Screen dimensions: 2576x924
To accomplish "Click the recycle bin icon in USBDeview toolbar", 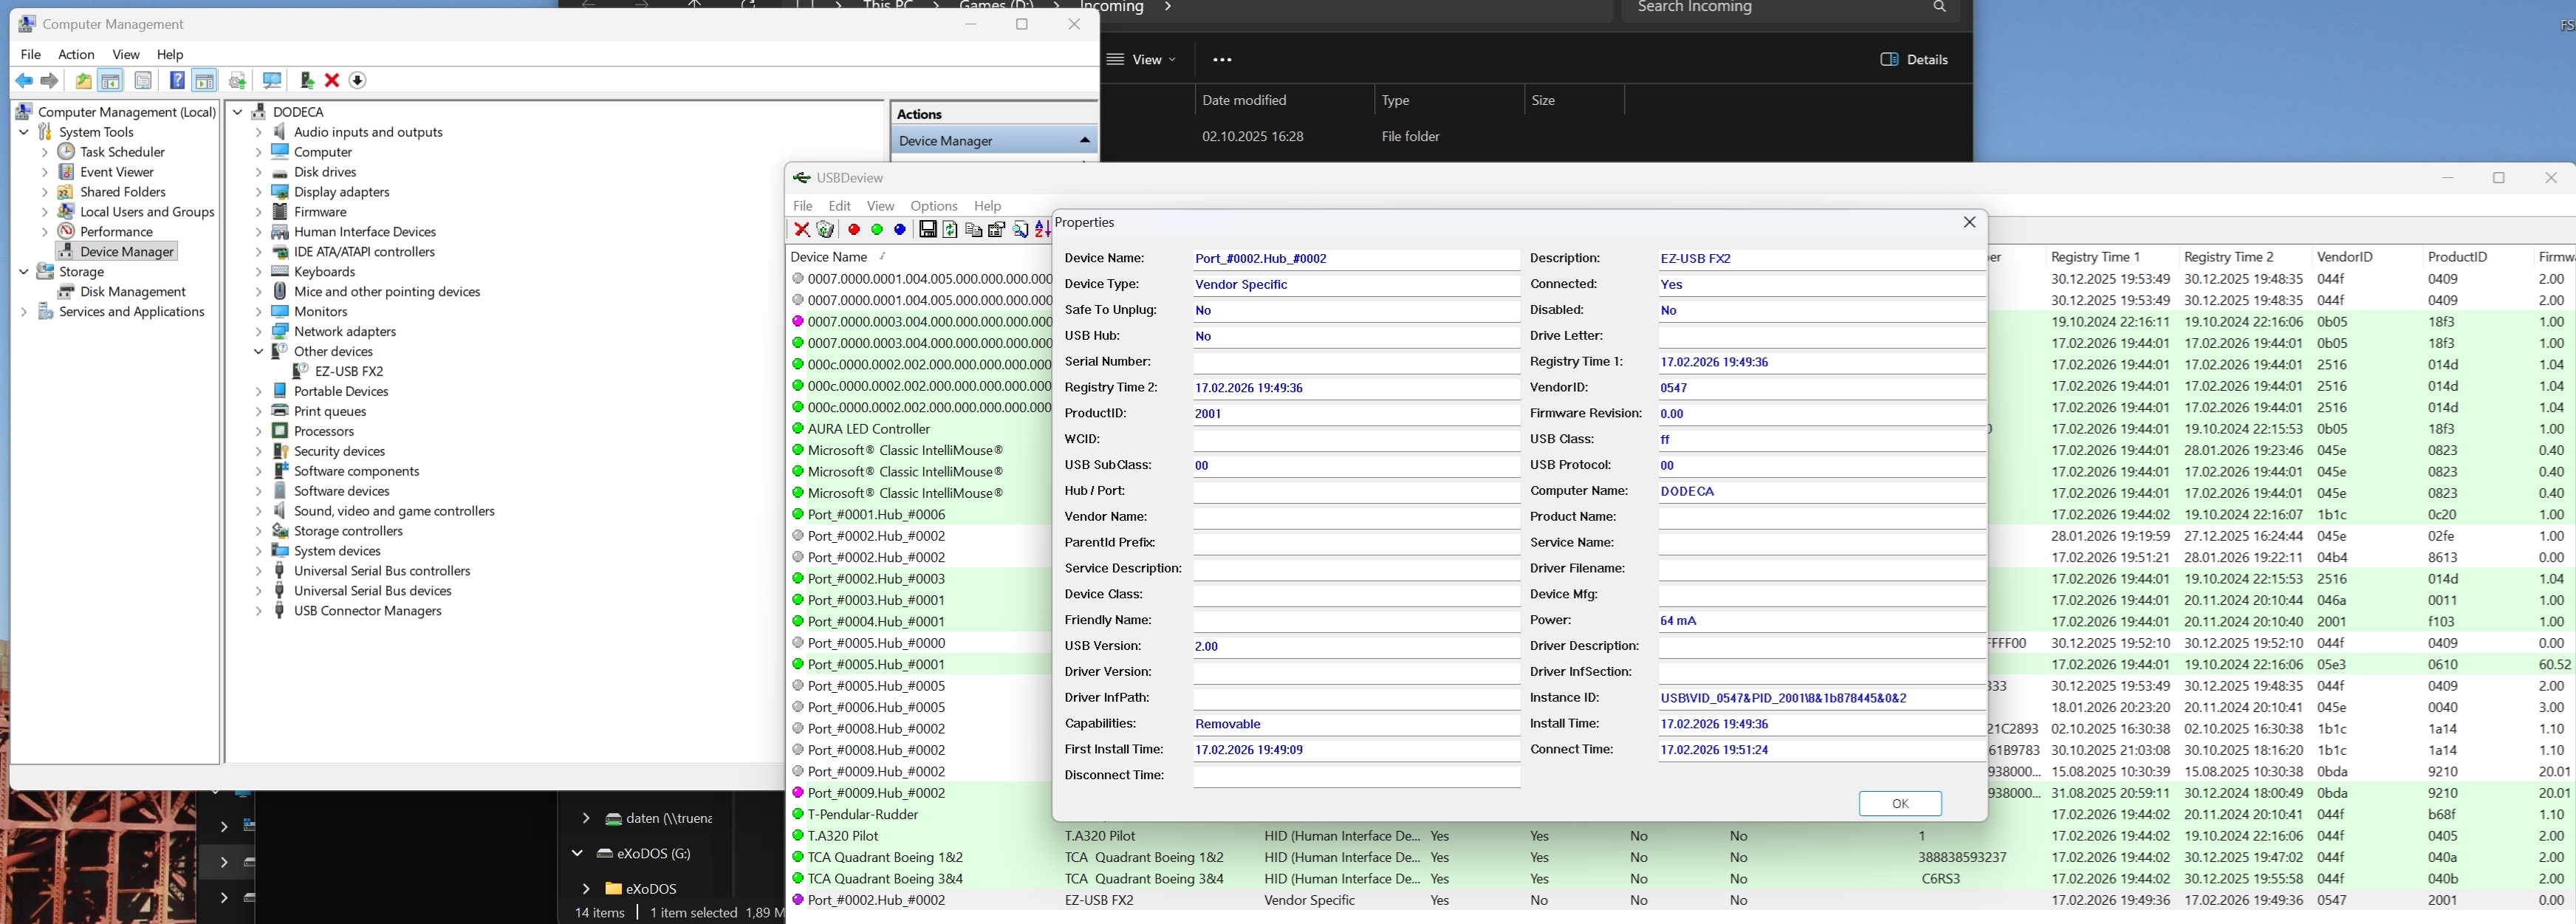I will click(x=826, y=230).
